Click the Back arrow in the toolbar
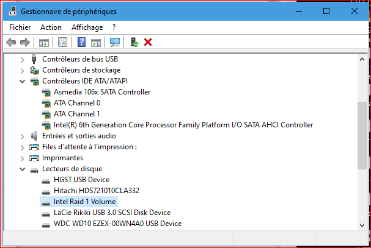Image resolution: width=371 pixels, height=248 pixels. tap(10, 42)
